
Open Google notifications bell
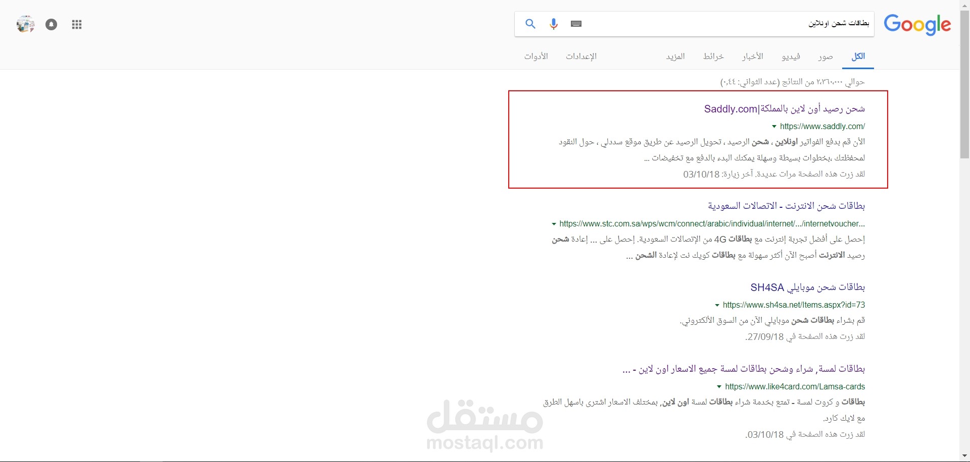[51, 24]
